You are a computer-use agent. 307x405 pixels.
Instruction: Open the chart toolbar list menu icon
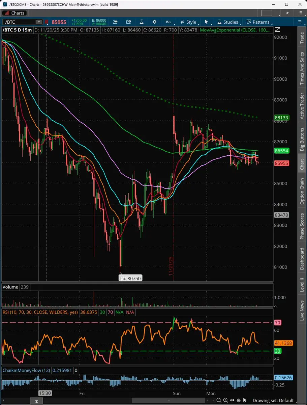300,22
